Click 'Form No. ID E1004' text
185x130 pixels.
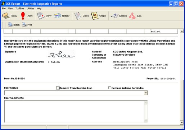14,79
